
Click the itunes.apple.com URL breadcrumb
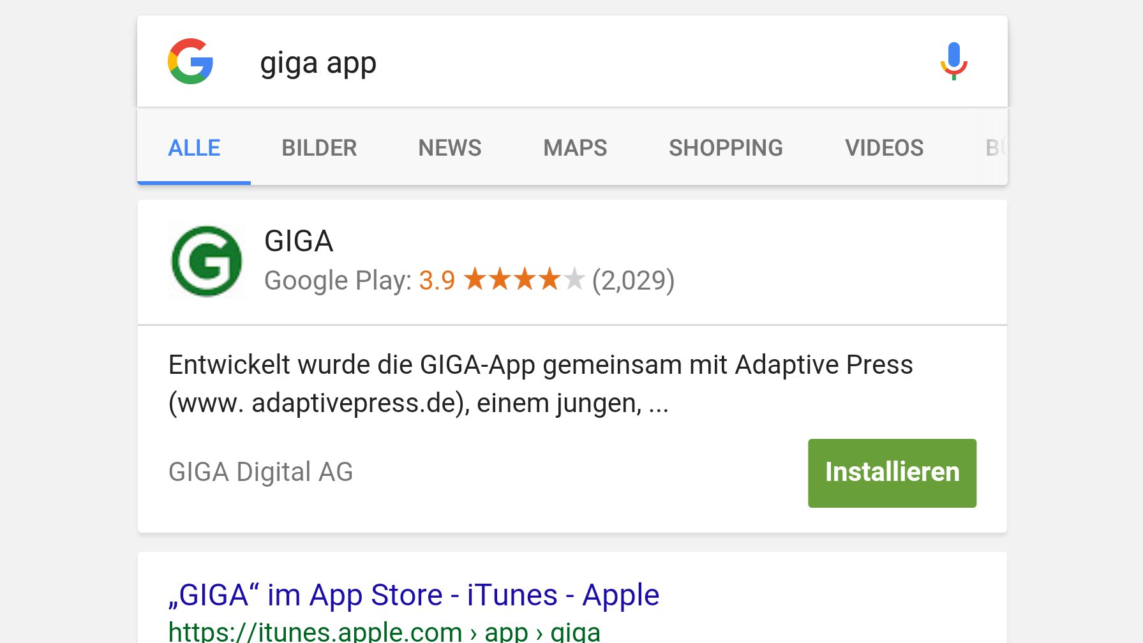[x=384, y=632]
